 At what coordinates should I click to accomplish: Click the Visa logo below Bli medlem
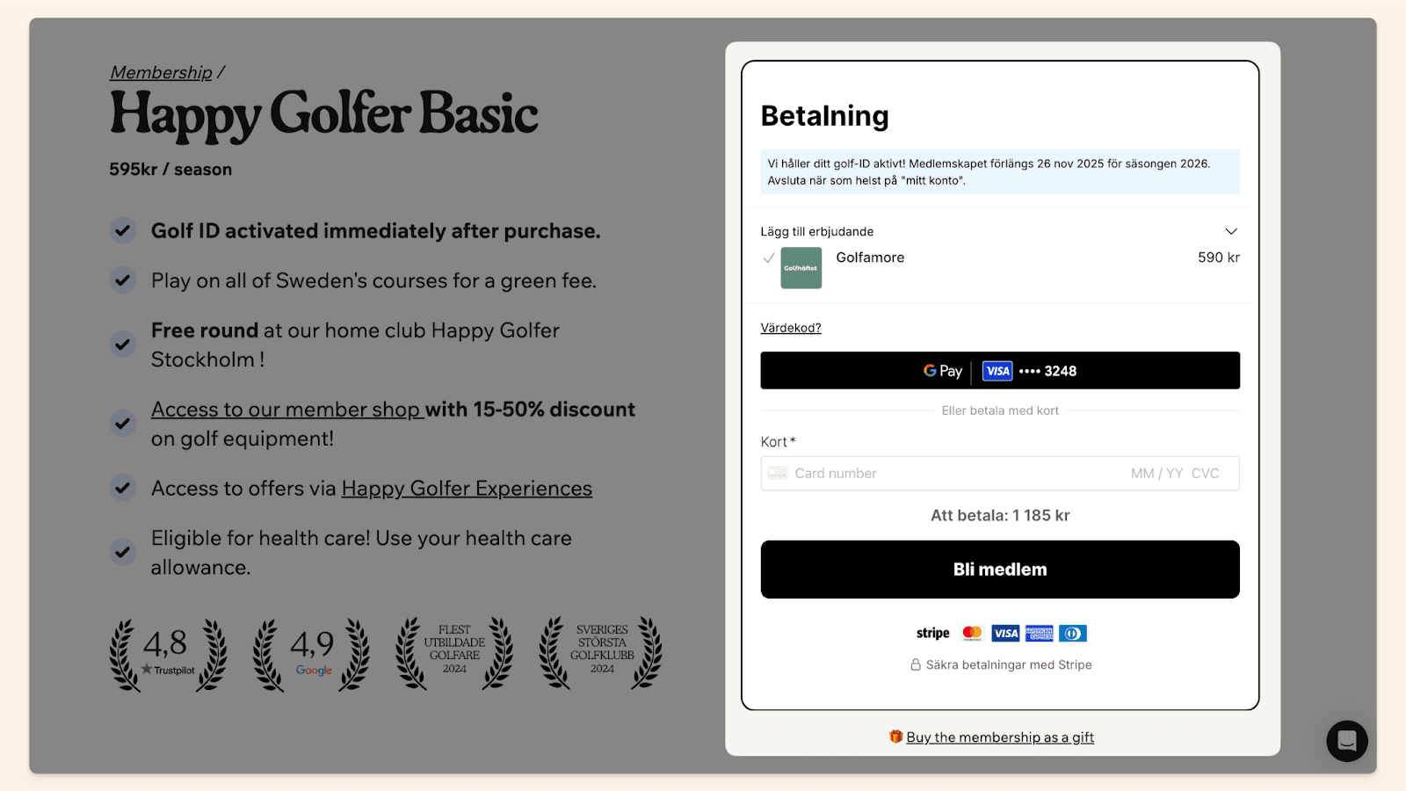tap(1005, 634)
